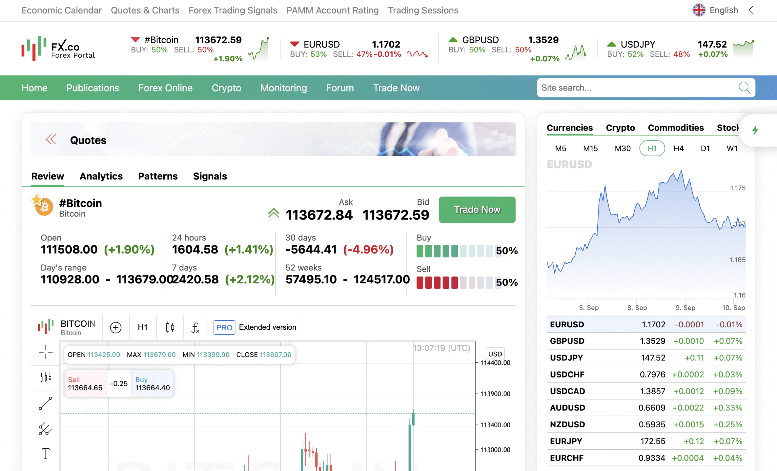Click the Buy 113664.40 chart button
Screen dimensions: 777x471
click(x=152, y=383)
